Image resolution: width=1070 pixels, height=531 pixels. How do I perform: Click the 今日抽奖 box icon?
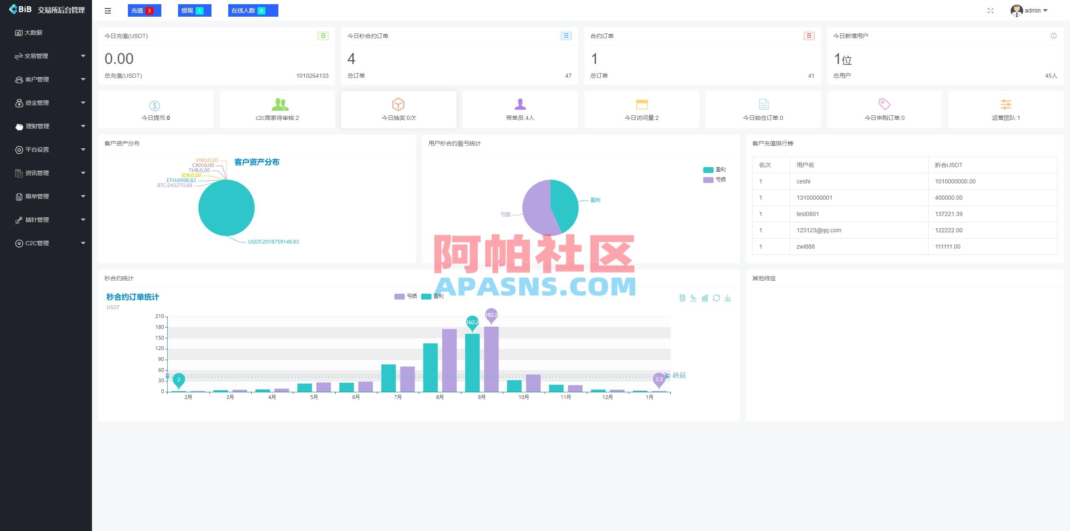coord(398,104)
